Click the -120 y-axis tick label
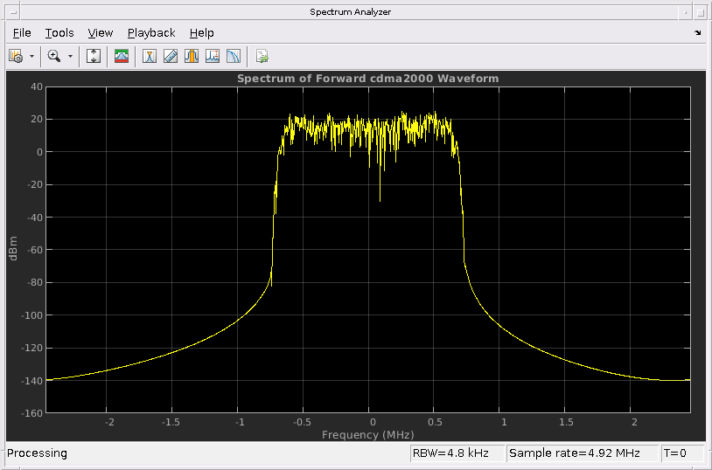 pyautogui.click(x=31, y=348)
